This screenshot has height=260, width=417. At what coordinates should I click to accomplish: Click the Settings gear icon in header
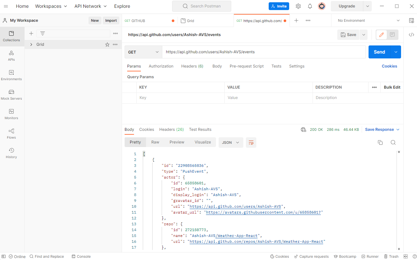298,6
